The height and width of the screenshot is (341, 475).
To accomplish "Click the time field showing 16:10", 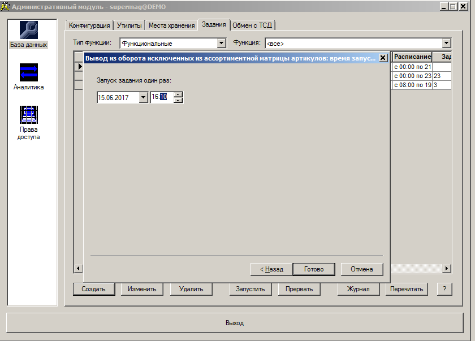I will click(162, 97).
